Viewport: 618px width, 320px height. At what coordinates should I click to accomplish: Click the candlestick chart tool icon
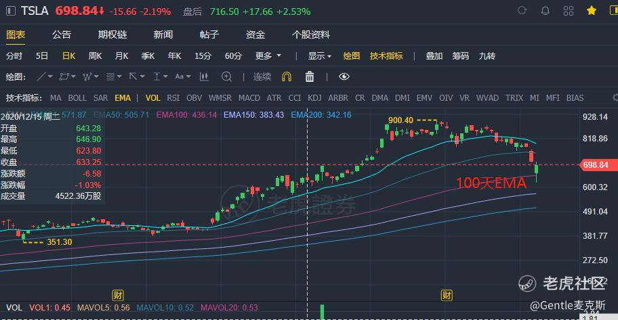tap(204, 76)
